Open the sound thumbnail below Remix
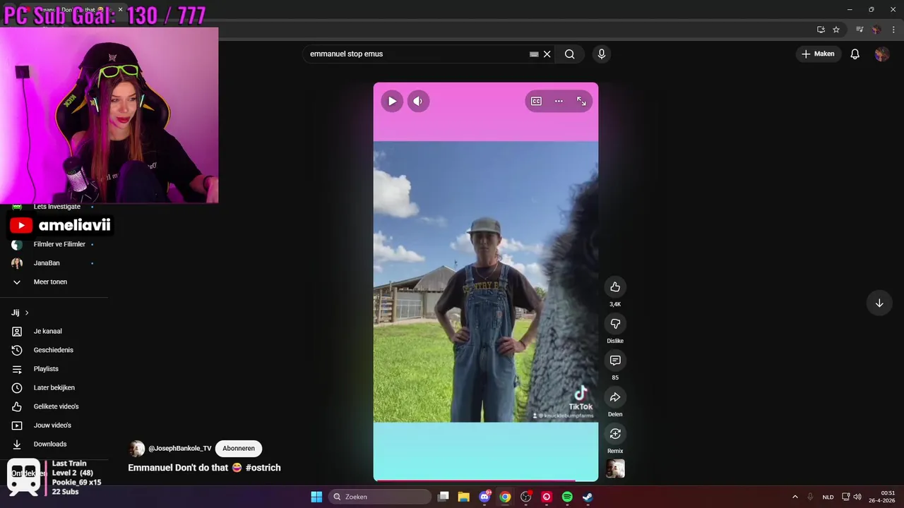 [615, 468]
